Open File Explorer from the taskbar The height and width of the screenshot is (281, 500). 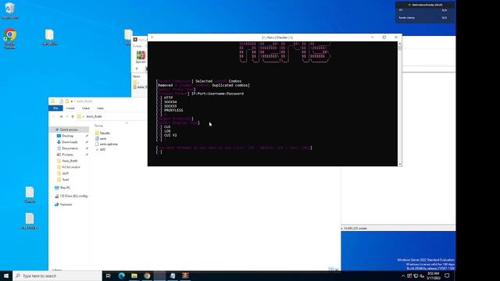[134, 276]
